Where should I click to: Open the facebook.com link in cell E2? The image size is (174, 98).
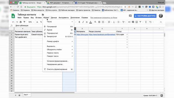click(102, 35)
